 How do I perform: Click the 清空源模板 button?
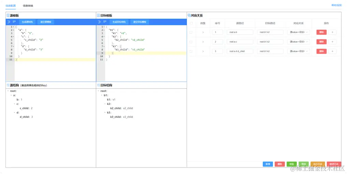[x=46, y=22]
